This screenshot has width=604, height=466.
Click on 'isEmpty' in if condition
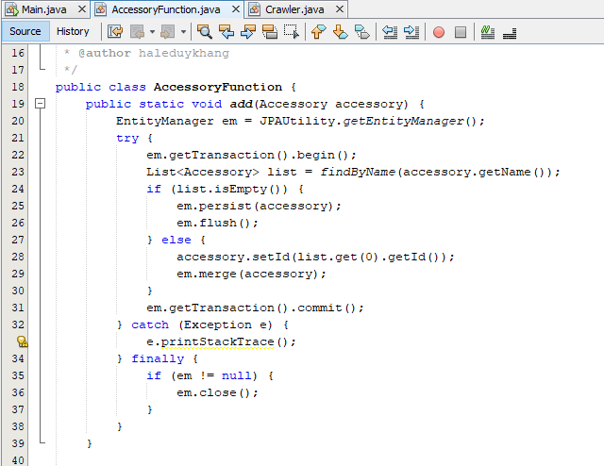[x=241, y=189]
